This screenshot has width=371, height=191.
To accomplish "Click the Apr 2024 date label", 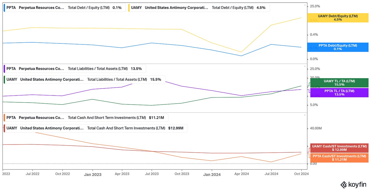I will [242, 174].
